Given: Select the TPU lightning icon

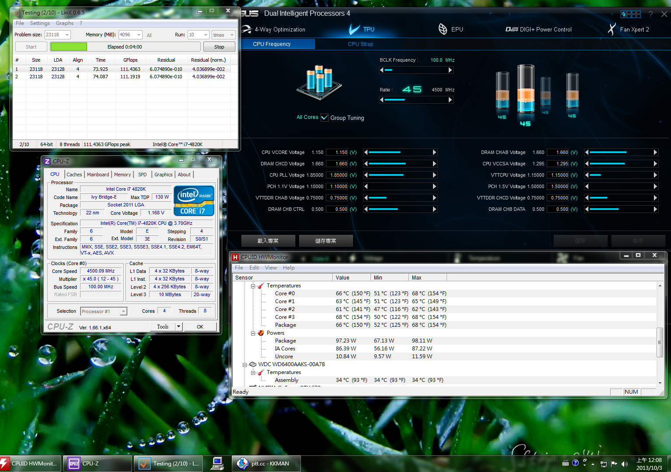Looking at the screenshot, I should (354, 29).
